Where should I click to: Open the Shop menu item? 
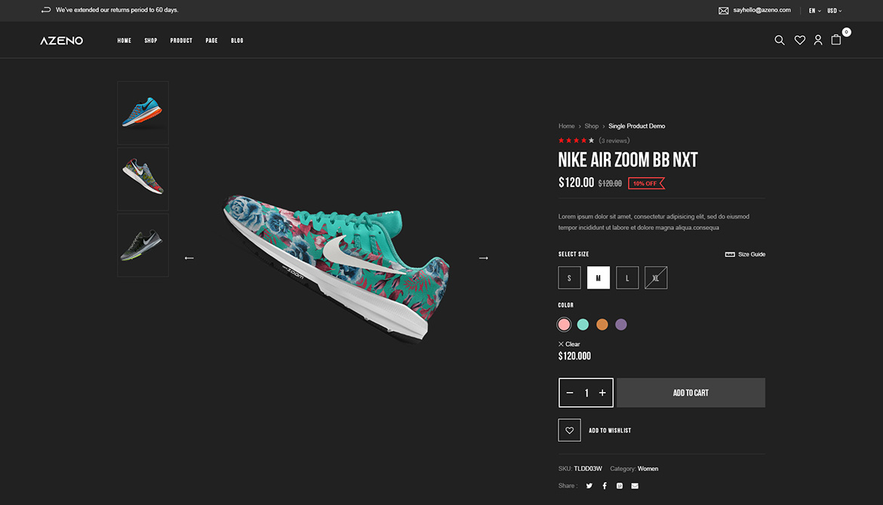pos(151,41)
